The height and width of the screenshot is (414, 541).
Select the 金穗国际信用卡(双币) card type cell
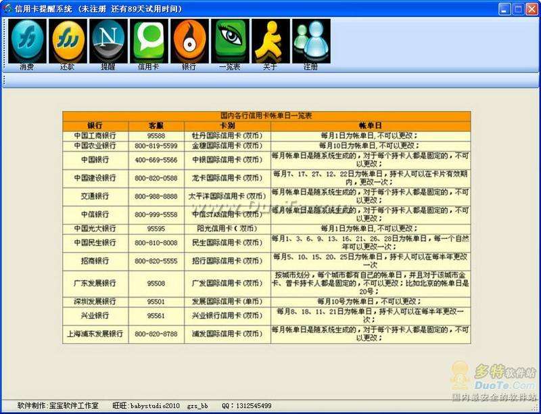coord(228,146)
